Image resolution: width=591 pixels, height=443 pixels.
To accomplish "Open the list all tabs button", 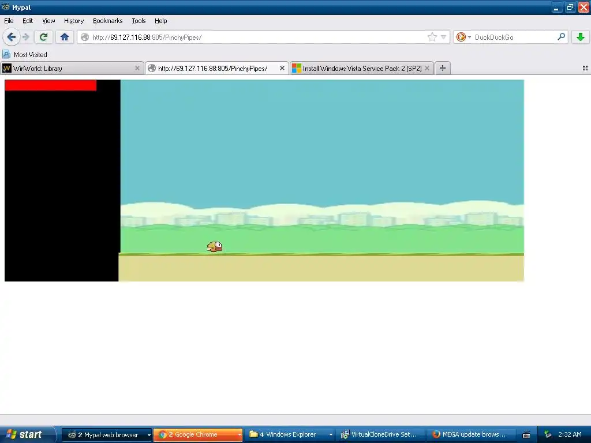I will [585, 68].
